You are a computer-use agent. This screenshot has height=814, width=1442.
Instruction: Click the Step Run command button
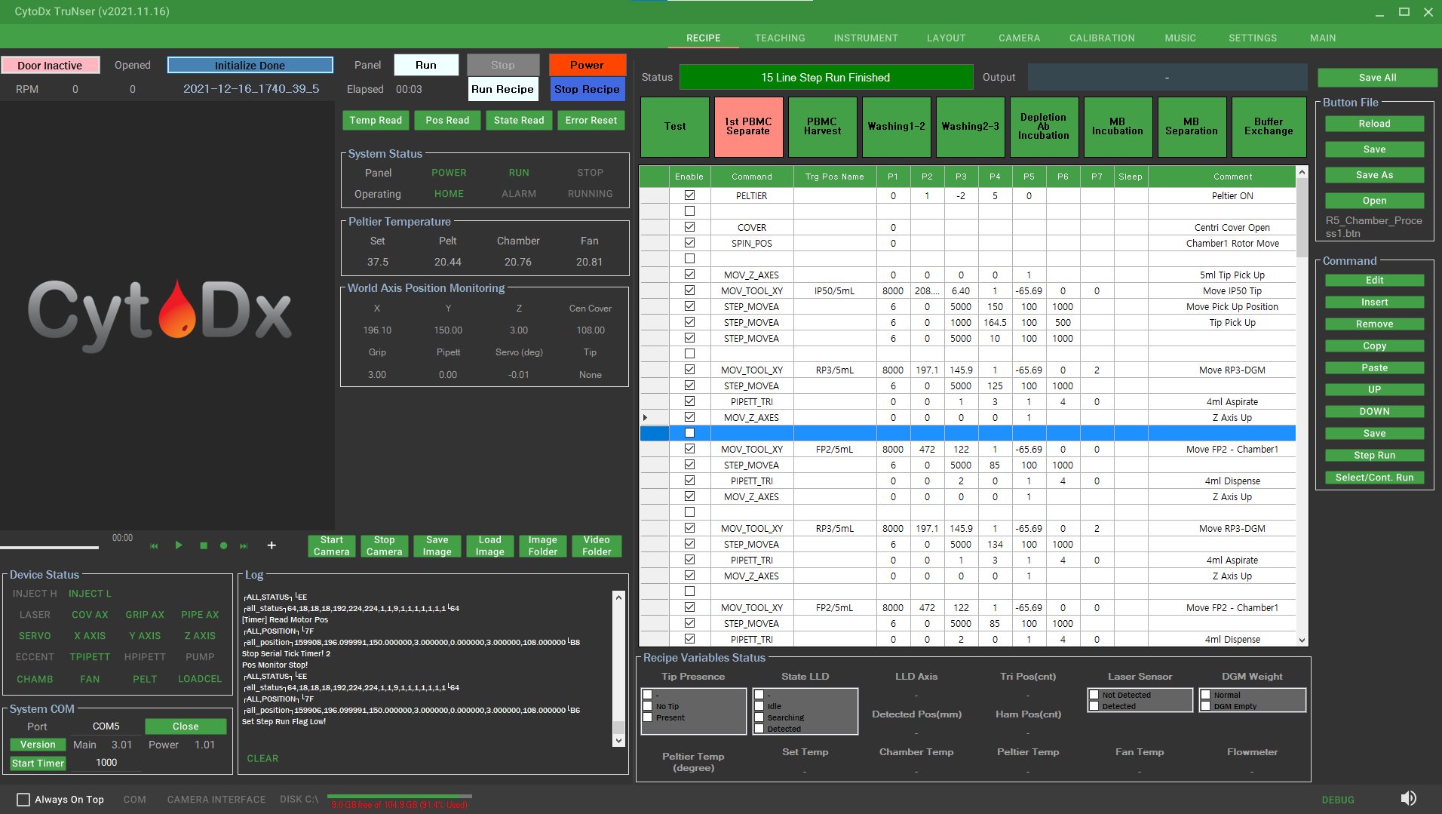click(x=1374, y=456)
